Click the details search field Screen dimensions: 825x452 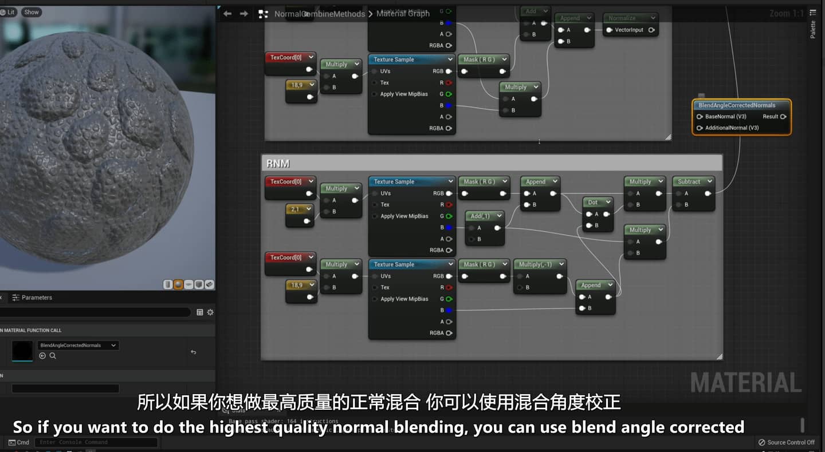click(x=95, y=312)
